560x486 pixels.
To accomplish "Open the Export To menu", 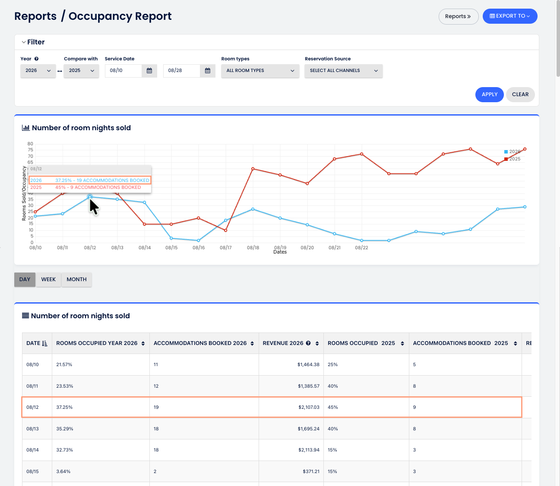I will [x=510, y=16].
